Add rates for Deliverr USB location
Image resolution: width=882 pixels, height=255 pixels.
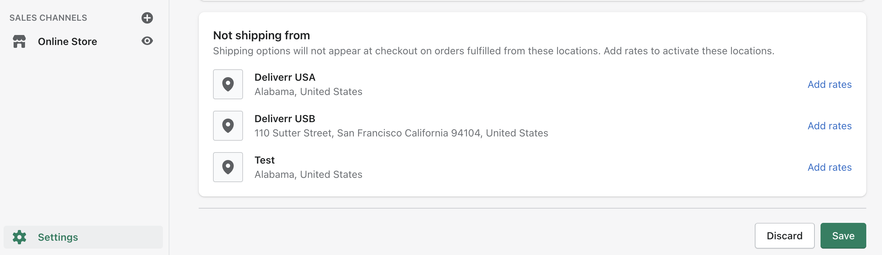830,126
